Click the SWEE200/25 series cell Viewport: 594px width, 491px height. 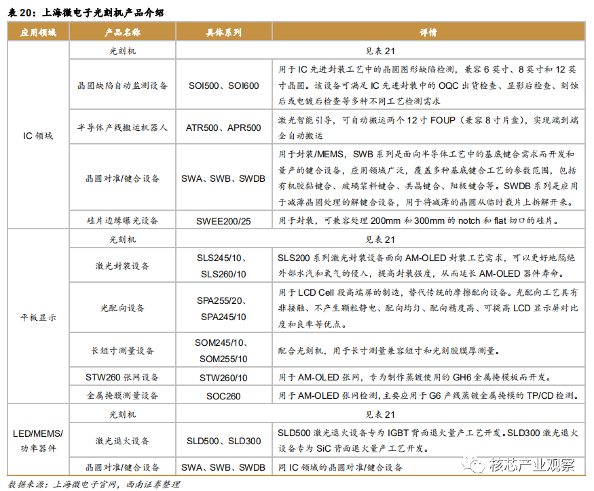click(x=223, y=221)
